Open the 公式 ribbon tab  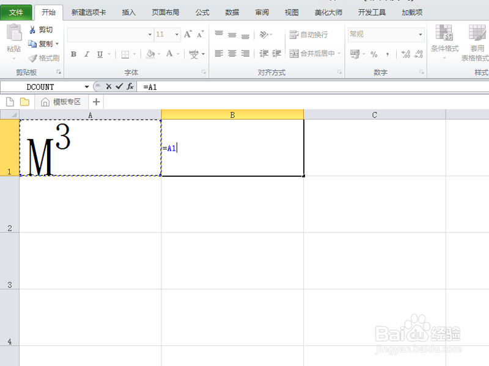pyautogui.click(x=202, y=12)
